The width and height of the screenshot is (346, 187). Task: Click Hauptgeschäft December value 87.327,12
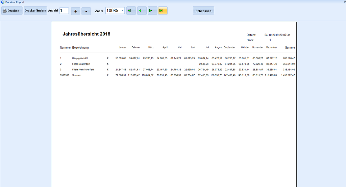271,58
